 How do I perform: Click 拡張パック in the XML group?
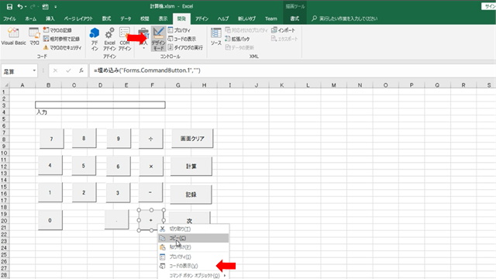click(x=237, y=39)
